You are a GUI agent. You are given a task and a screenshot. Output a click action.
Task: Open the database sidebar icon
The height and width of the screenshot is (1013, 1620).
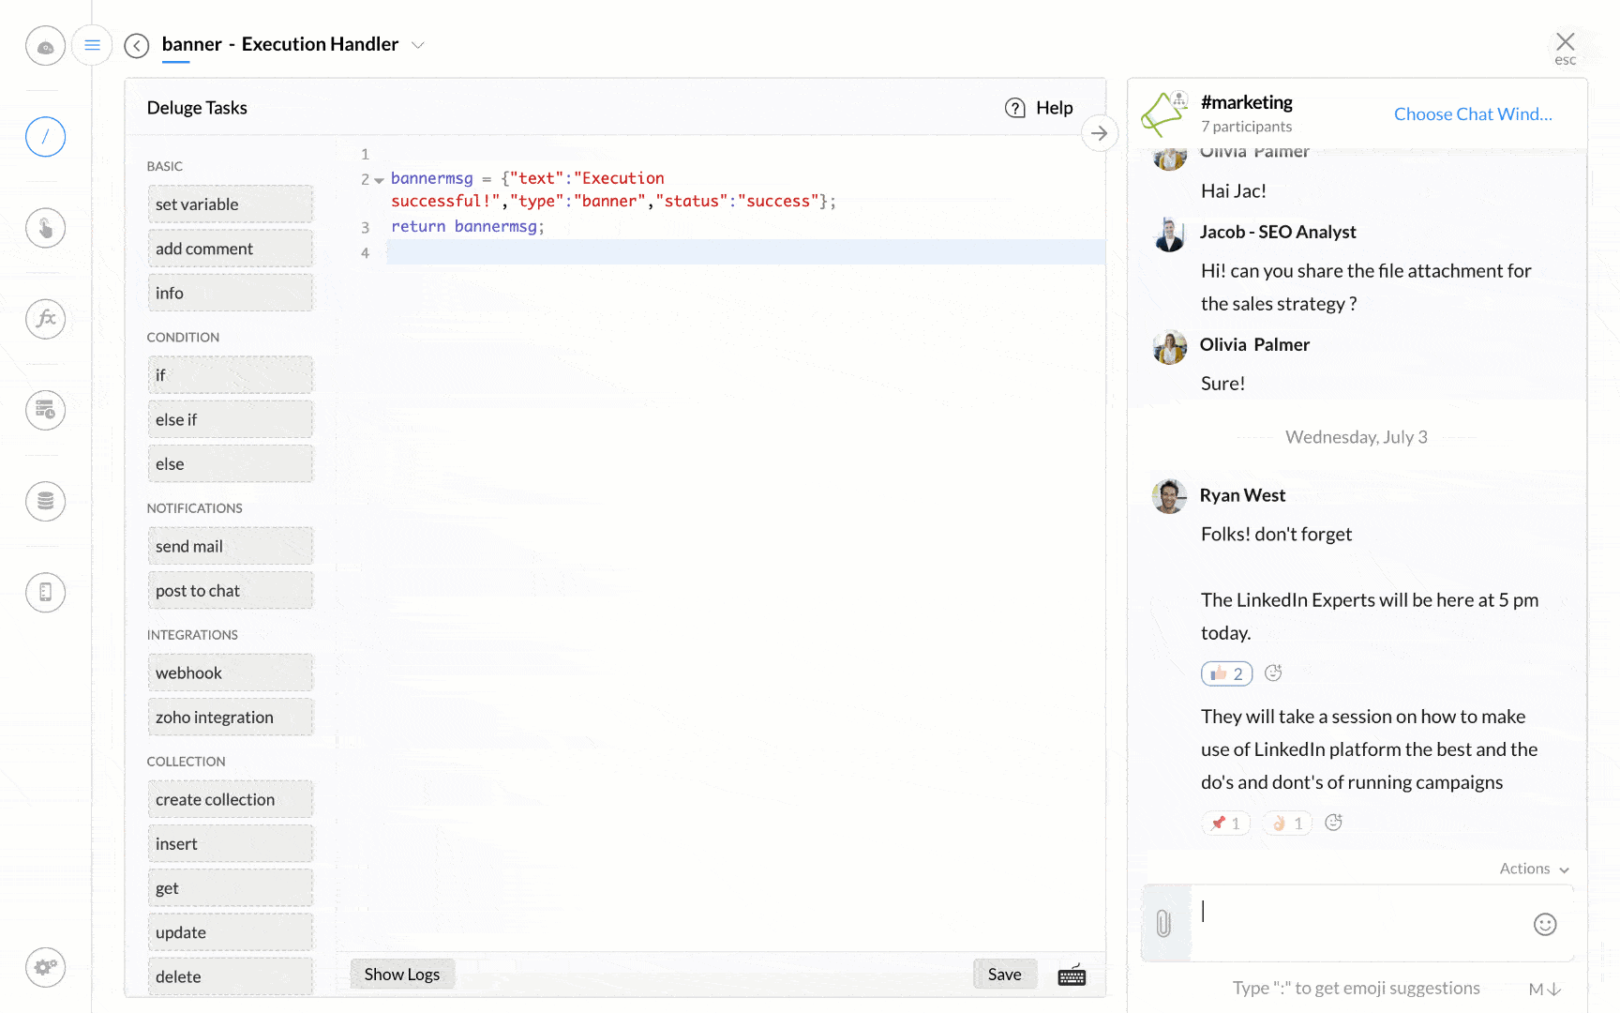pyautogui.click(x=45, y=501)
